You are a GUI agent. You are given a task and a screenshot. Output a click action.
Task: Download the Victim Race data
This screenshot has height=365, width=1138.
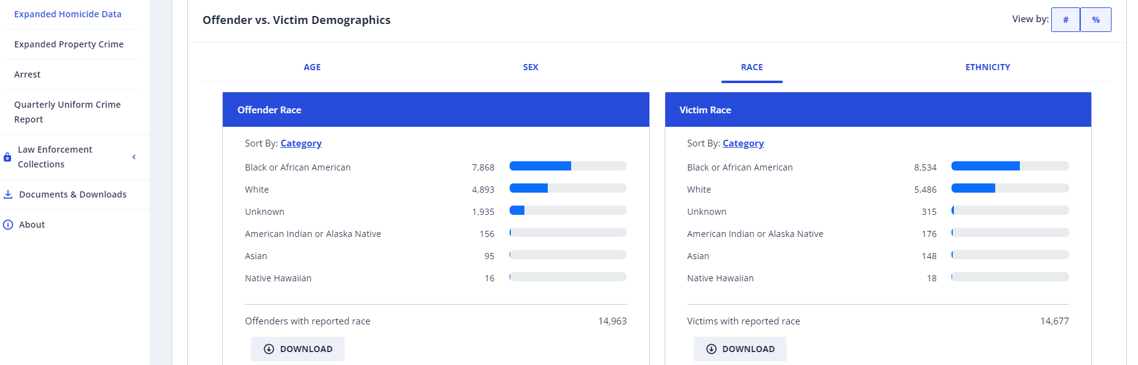(x=740, y=349)
